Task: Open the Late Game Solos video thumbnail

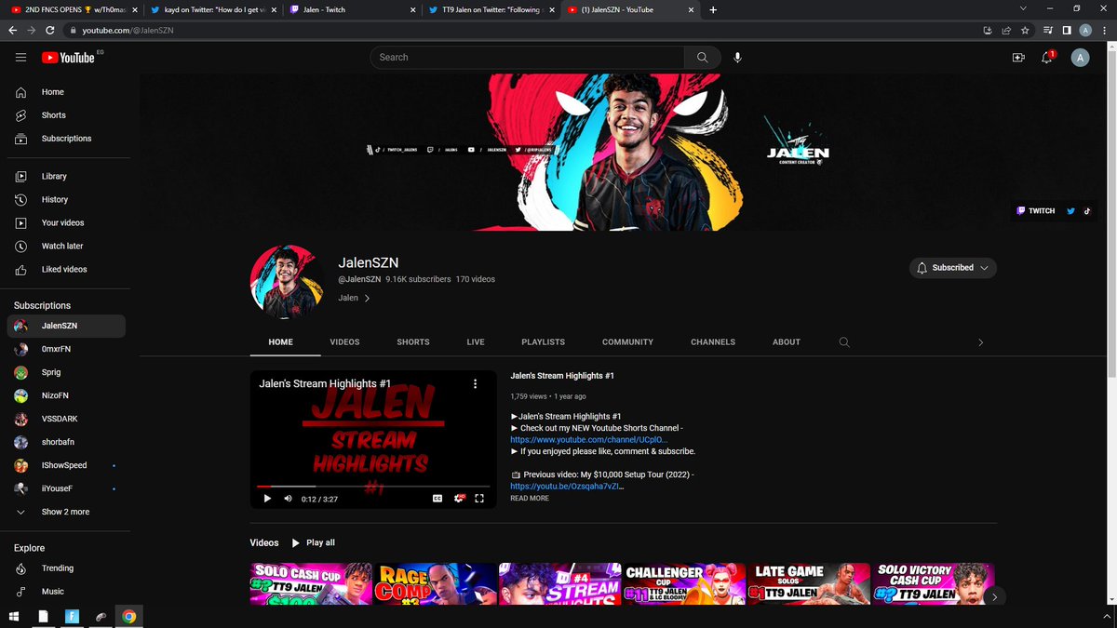Action: pos(807,584)
